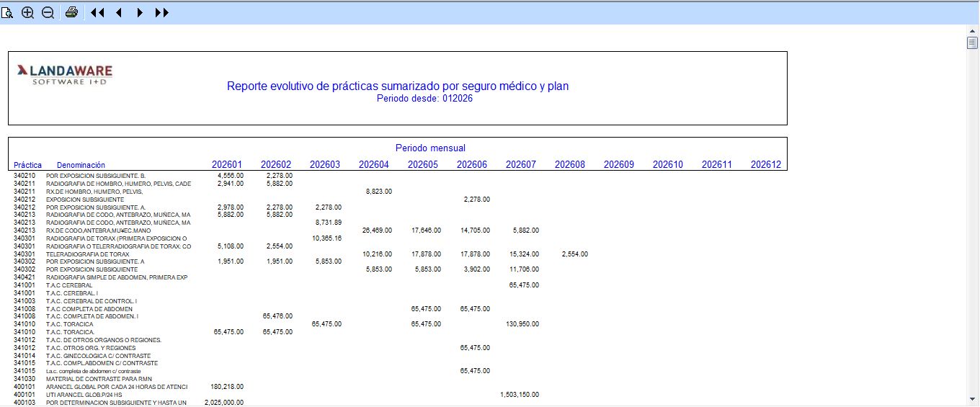Viewport: 980px width, 407px height.
Task: Click the value 180,218.00
Action: point(227,388)
